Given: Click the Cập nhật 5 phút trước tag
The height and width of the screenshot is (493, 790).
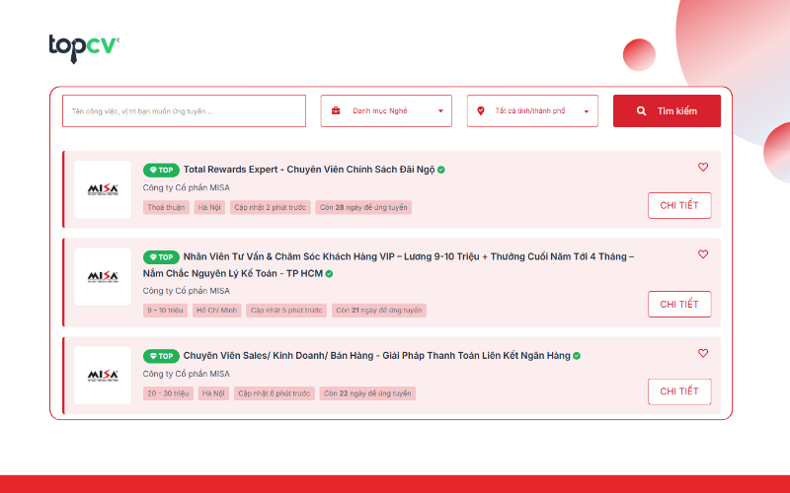Looking at the screenshot, I should pyautogui.click(x=286, y=311).
